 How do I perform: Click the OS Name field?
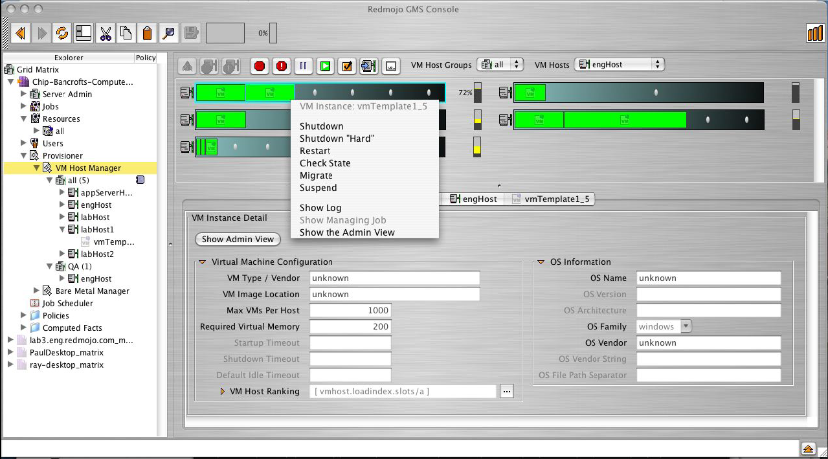coord(708,278)
